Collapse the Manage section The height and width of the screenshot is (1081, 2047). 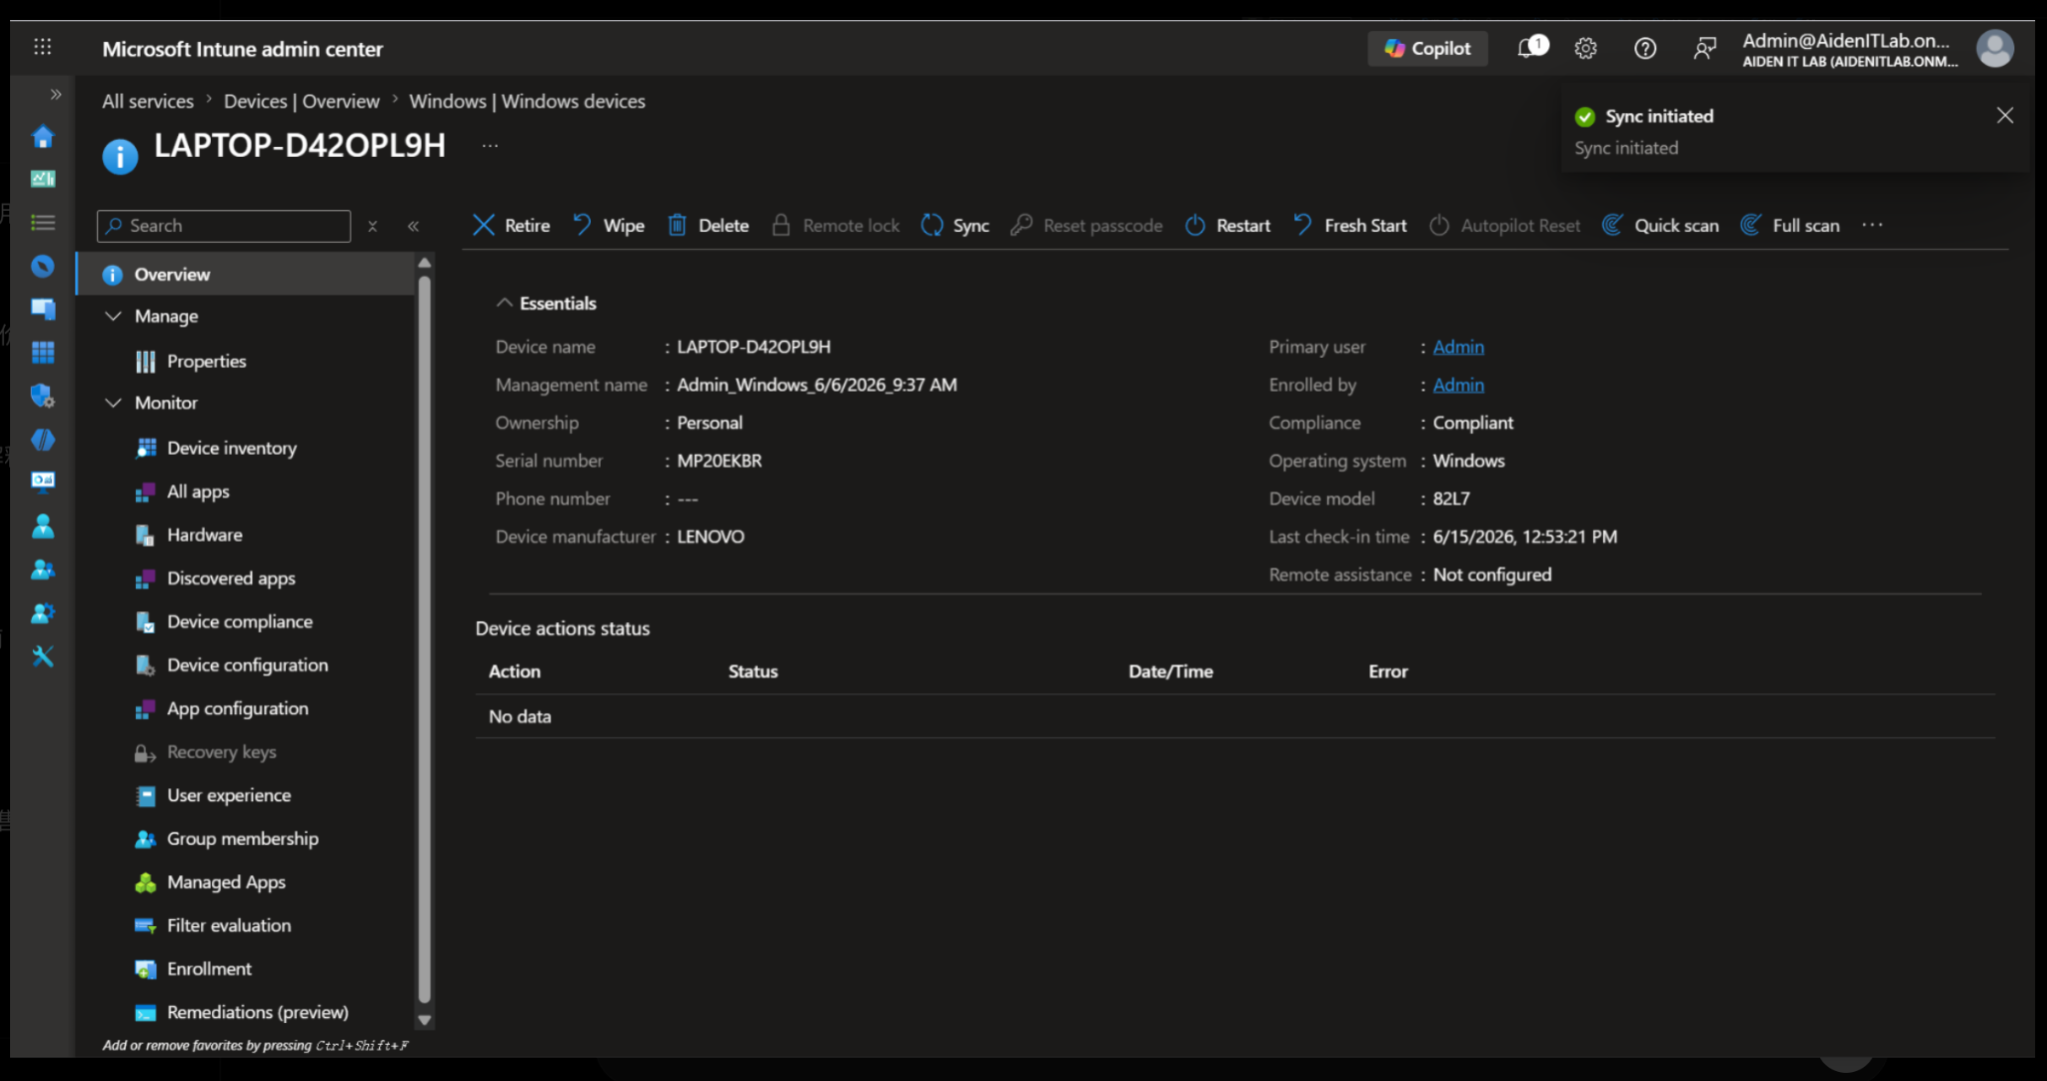pos(114,316)
